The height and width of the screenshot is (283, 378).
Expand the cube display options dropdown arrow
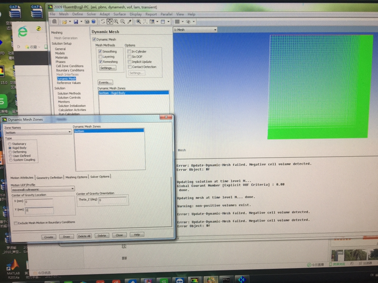click(x=194, y=22)
